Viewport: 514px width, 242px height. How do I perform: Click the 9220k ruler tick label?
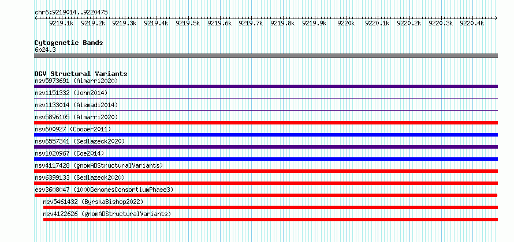[x=346, y=23]
